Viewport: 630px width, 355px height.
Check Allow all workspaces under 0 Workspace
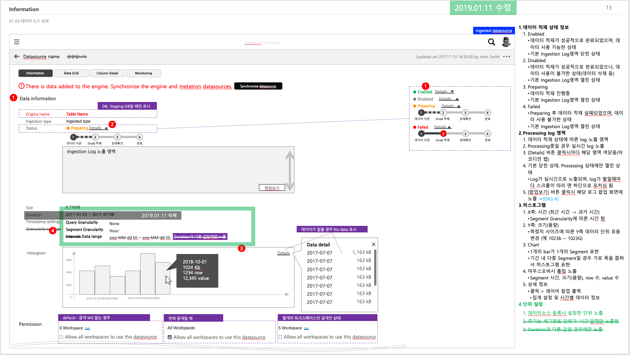[61, 337]
